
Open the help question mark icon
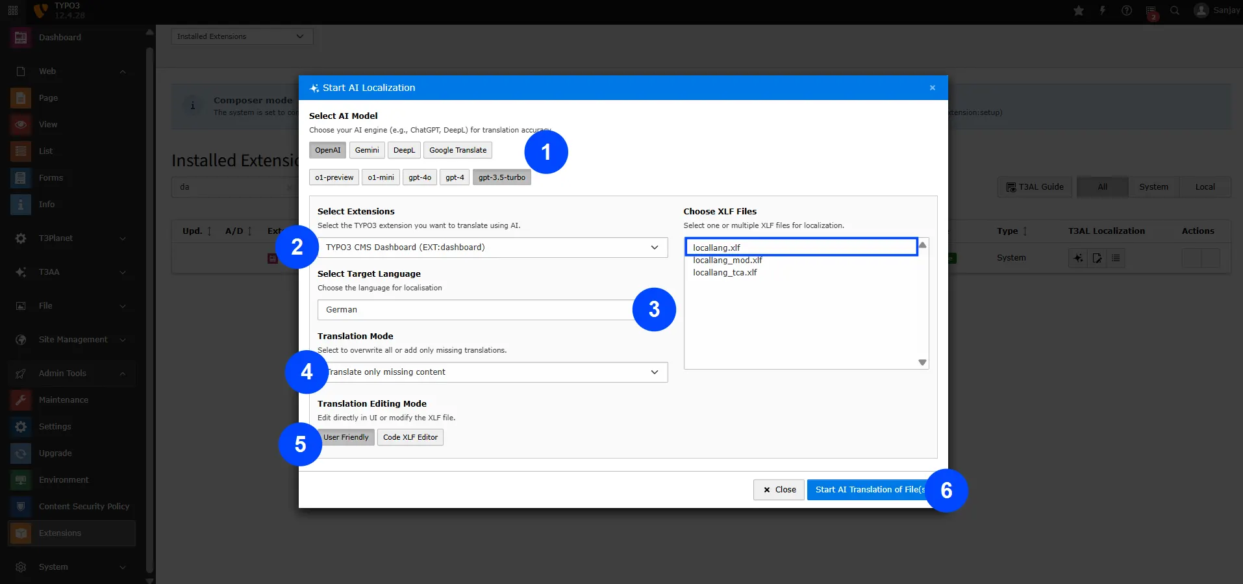1127,10
